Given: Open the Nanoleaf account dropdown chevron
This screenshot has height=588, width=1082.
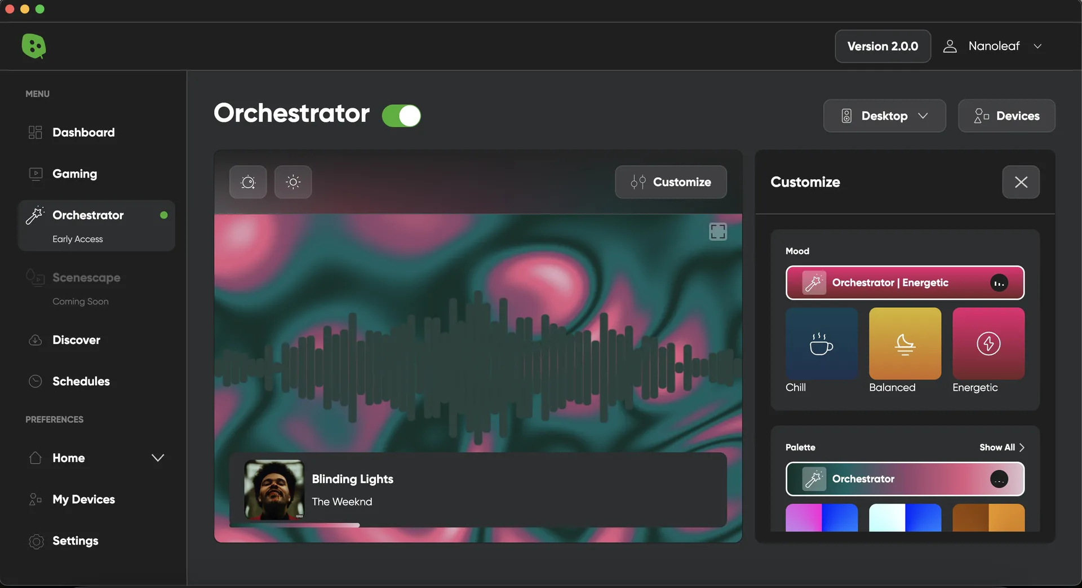Looking at the screenshot, I should coord(1037,46).
